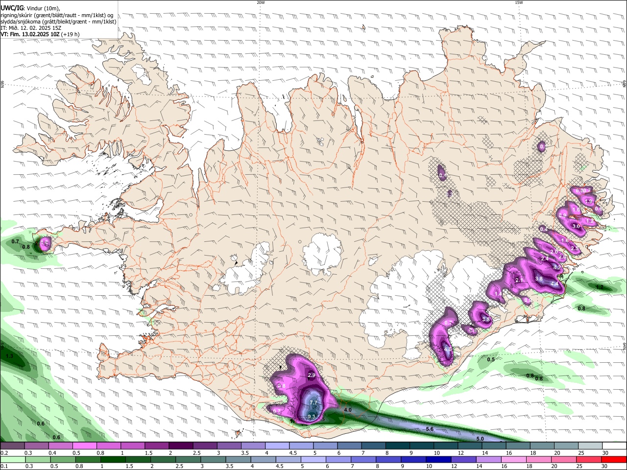
Task: Click the dull purple swatch at 0.2 in upper legend
Action: (12, 446)
